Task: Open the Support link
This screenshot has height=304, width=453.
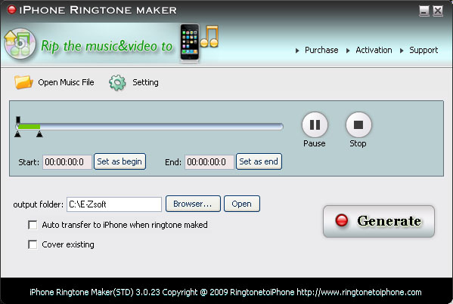Action: (424, 50)
